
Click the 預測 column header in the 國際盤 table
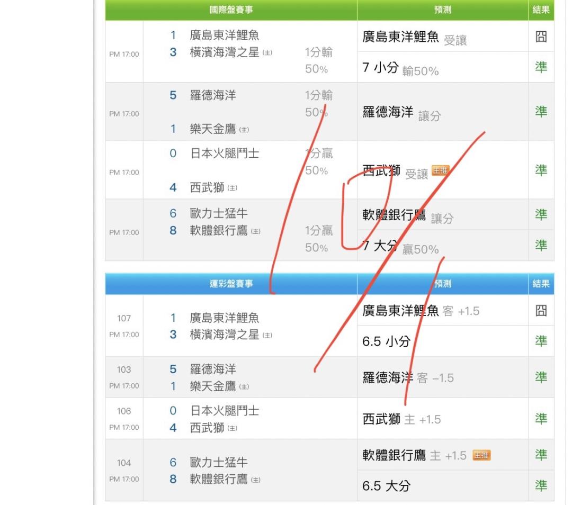[x=443, y=10]
